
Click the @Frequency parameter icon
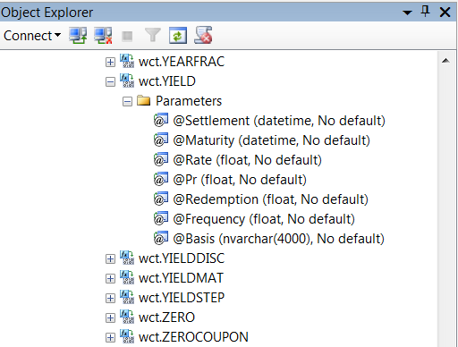pos(161,218)
